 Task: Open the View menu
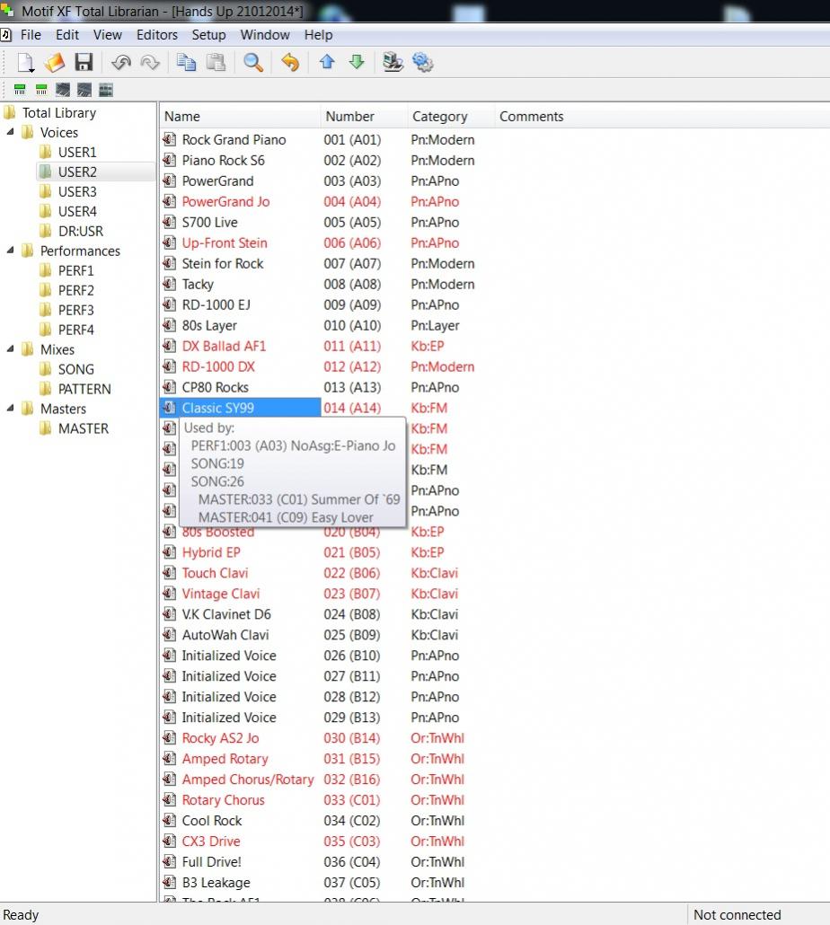(108, 35)
